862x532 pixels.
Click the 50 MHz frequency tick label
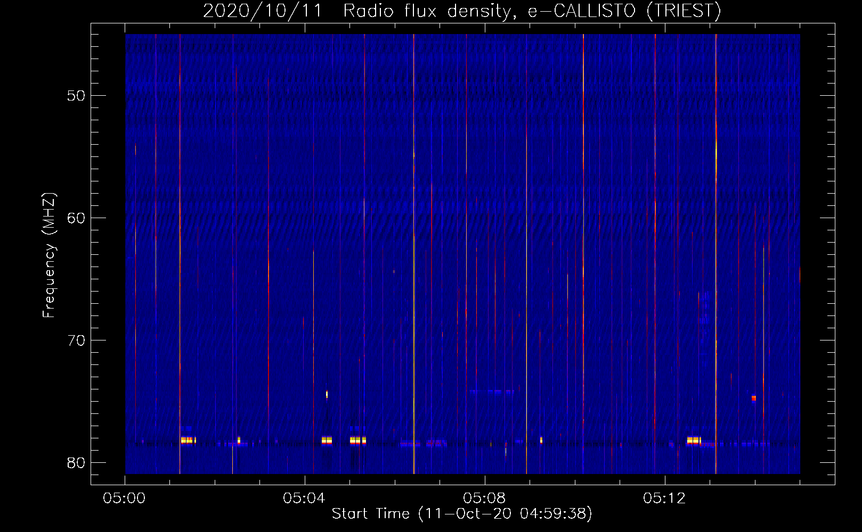click(x=76, y=96)
